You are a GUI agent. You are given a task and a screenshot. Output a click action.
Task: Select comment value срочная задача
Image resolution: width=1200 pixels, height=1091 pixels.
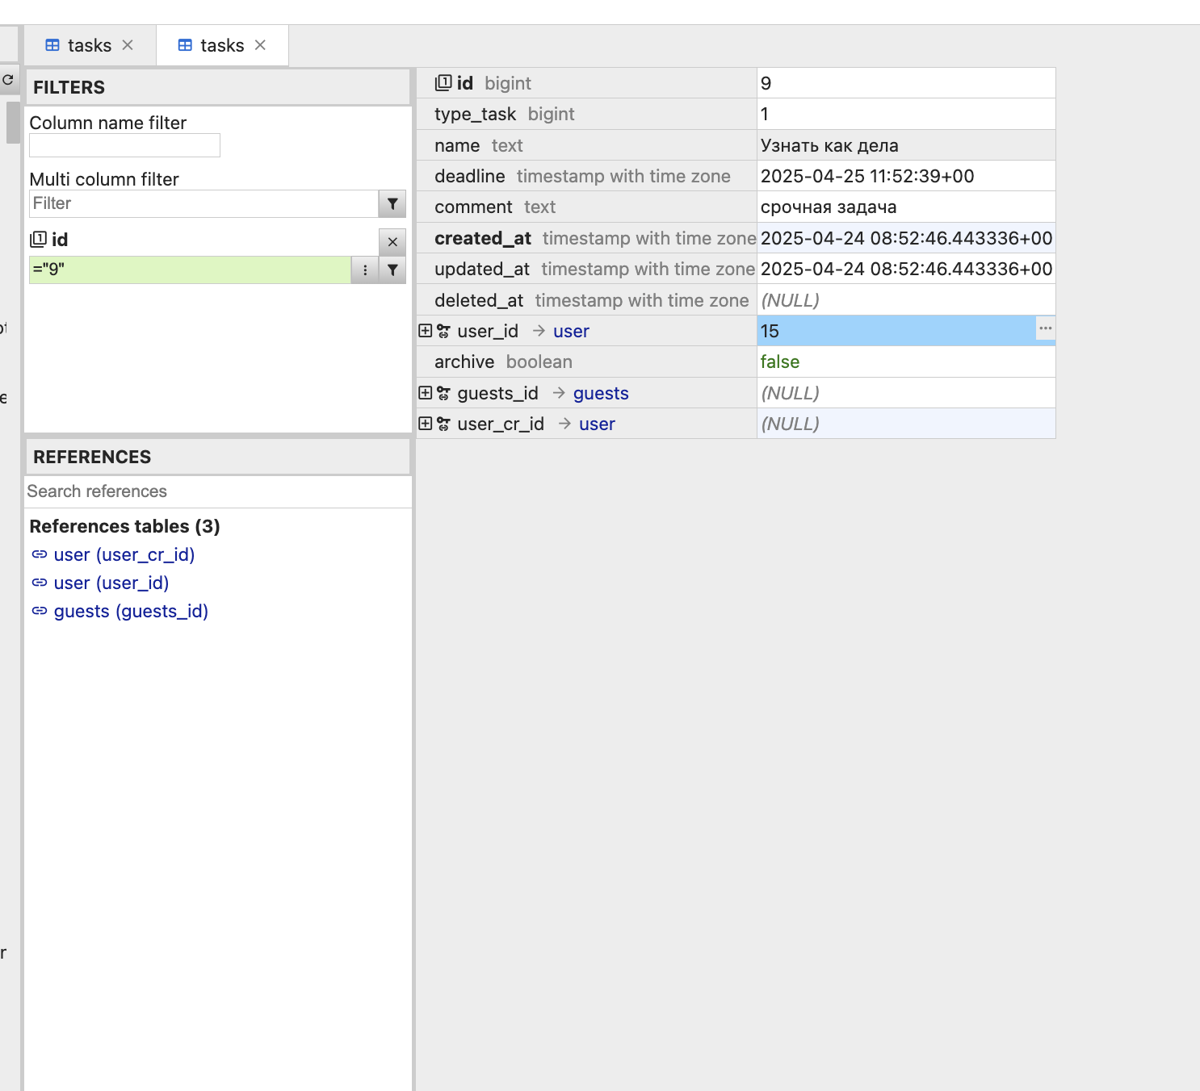click(906, 207)
